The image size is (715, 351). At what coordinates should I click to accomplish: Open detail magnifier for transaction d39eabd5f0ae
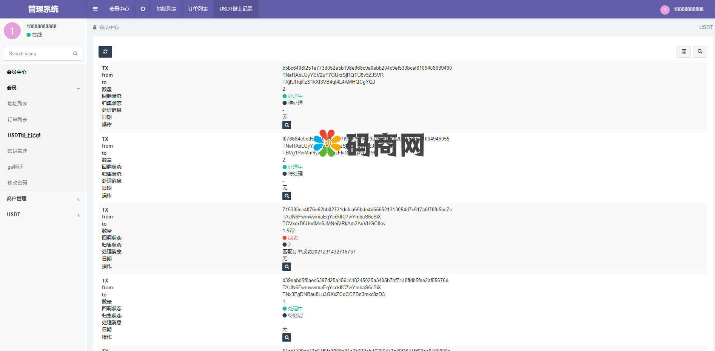(x=287, y=337)
